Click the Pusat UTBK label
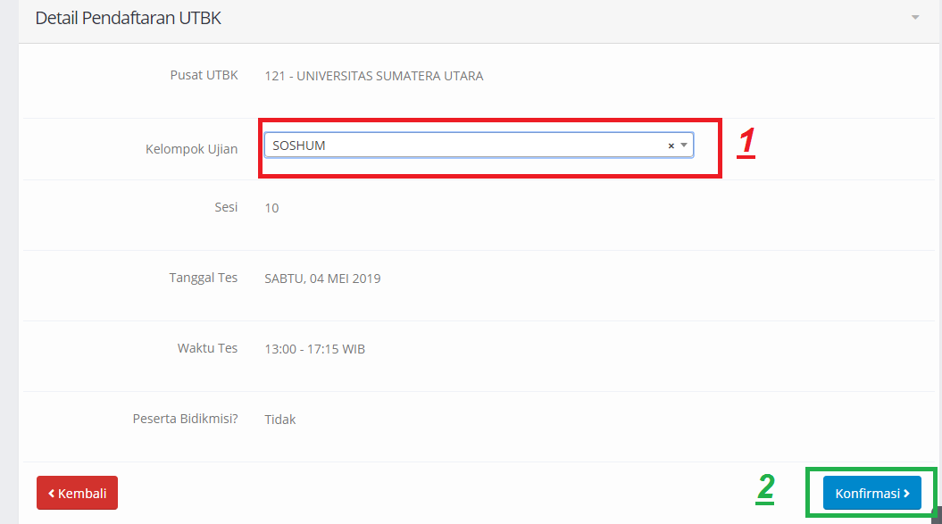Image resolution: width=942 pixels, height=524 pixels. (204, 75)
